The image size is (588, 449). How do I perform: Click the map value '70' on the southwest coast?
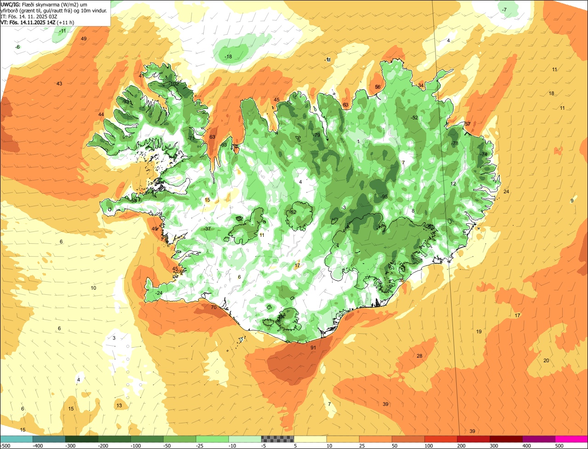(x=214, y=307)
